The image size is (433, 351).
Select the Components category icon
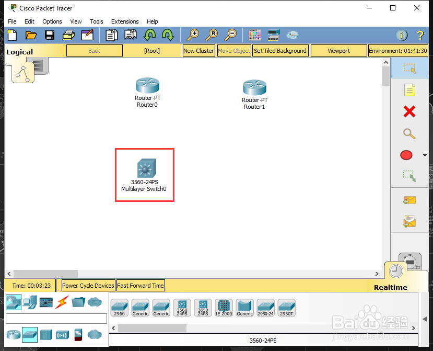pyautogui.click(x=46, y=302)
